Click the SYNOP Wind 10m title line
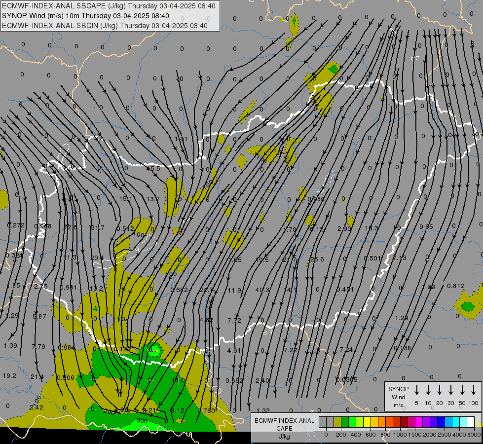This screenshot has height=444, width=483. tap(85, 16)
